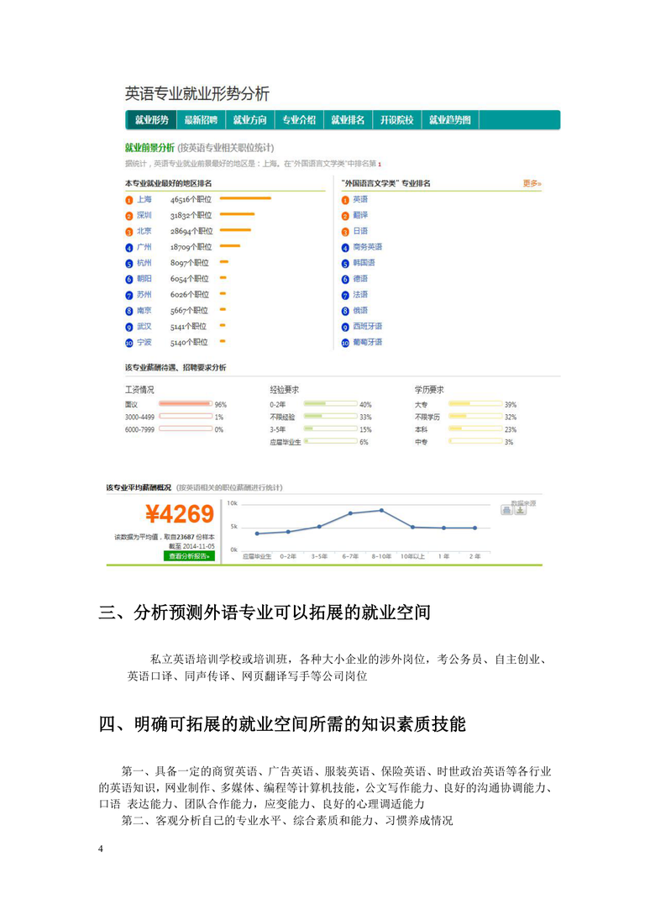
Task: Click the green 查看分析报告 button
Action: click(190, 556)
